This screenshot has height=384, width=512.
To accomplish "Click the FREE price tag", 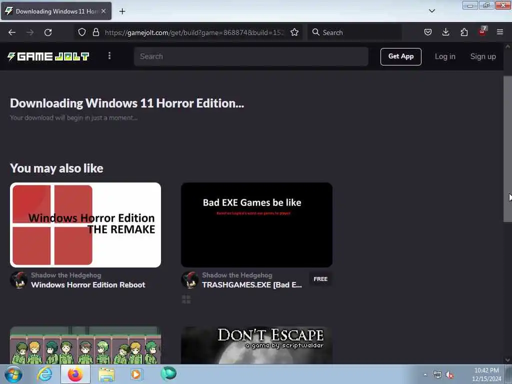I will [x=320, y=279].
